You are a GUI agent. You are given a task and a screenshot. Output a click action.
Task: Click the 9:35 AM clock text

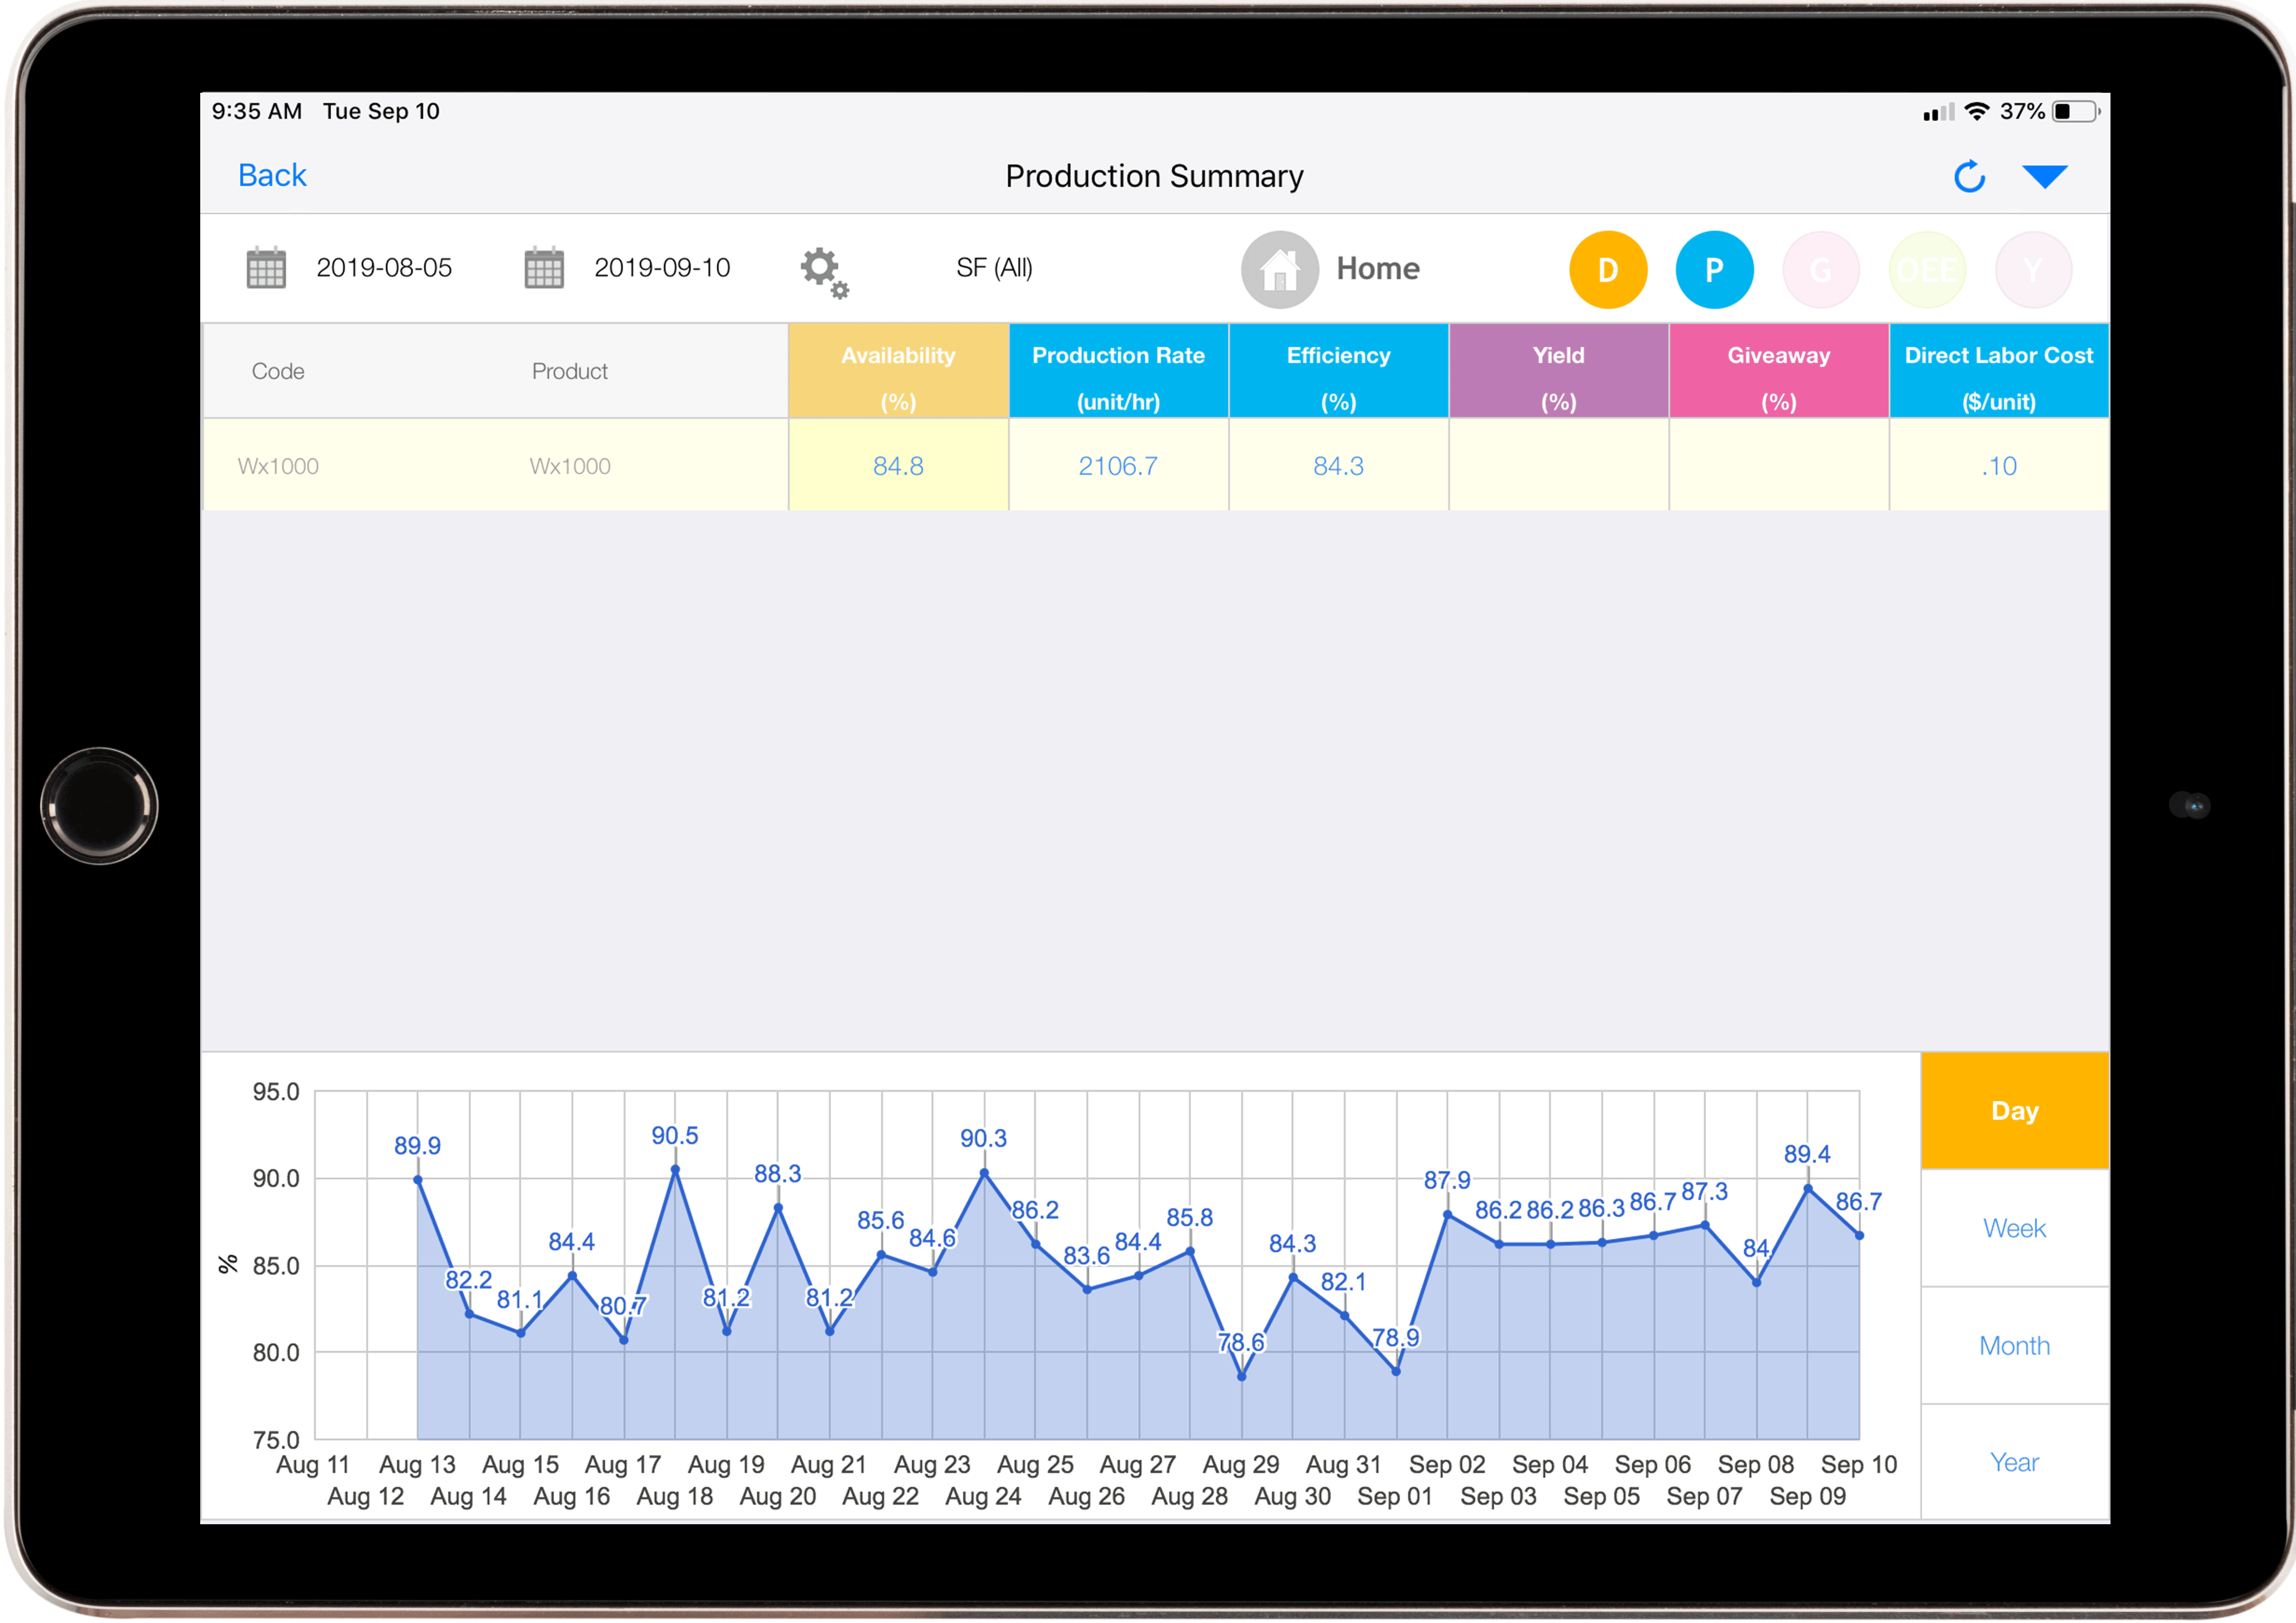[x=257, y=111]
